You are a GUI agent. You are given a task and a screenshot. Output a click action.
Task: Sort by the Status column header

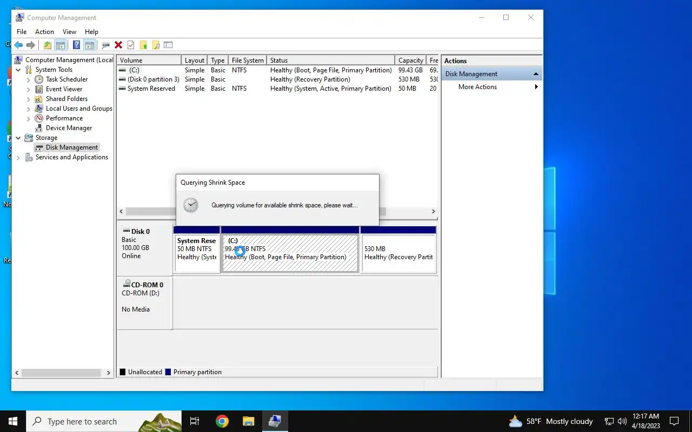click(x=331, y=60)
